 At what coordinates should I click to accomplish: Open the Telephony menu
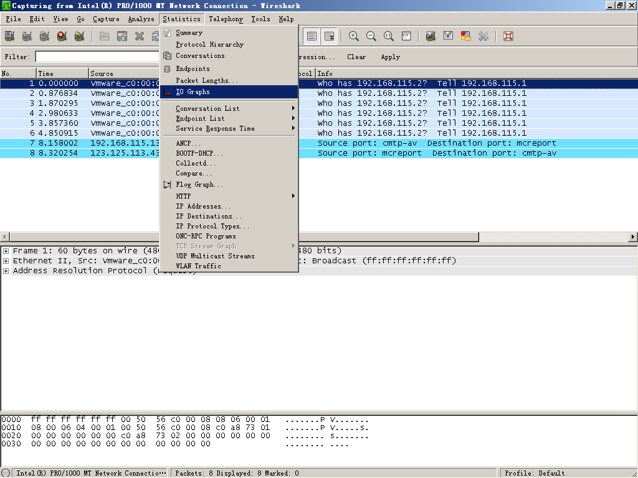tap(226, 19)
